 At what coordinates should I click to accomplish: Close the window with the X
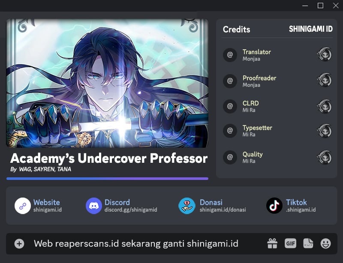click(x=336, y=6)
